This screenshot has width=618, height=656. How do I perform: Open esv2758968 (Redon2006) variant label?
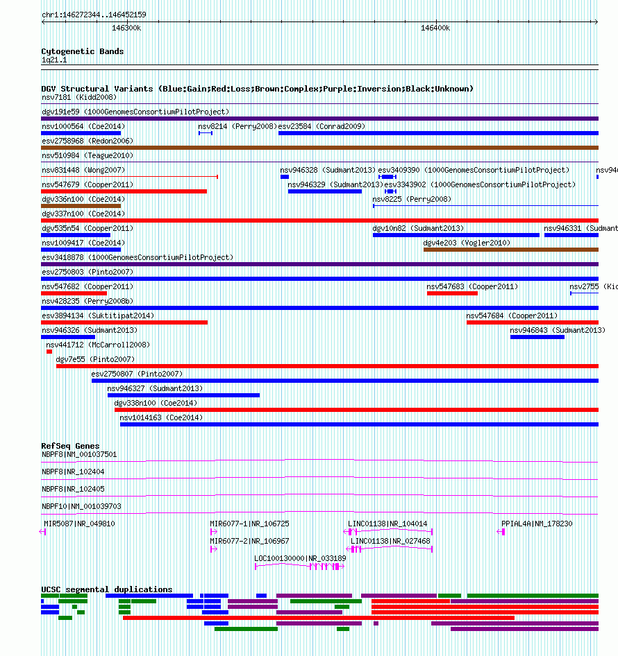pyautogui.click(x=87, y=141)
